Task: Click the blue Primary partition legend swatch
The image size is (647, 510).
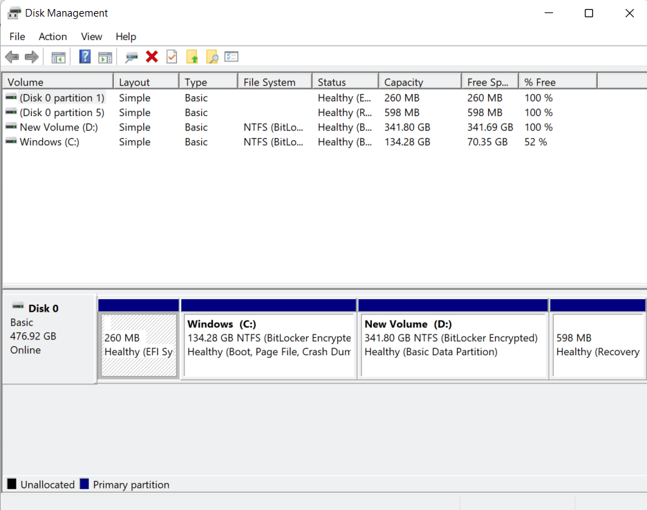Action: pos(84,484)
